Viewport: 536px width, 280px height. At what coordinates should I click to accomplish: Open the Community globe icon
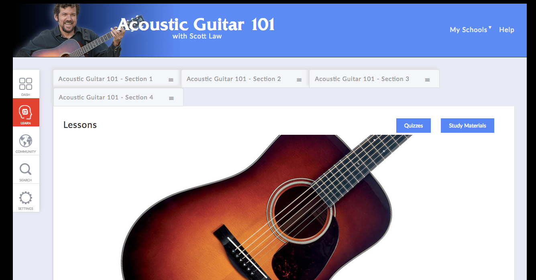click(x=26, y=141)
